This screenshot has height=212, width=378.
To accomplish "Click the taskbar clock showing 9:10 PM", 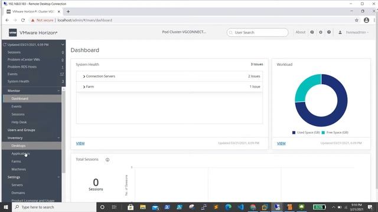I will (357, 207).
